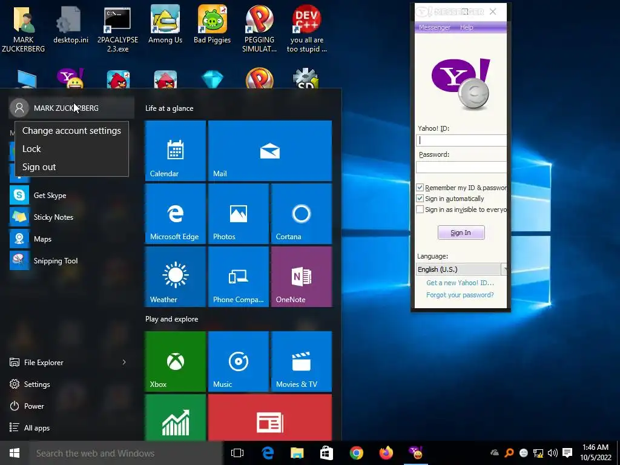
Task: Open 2PACALYPSE 2.3.exe desktop shortcut
Action: pos(117,28)
